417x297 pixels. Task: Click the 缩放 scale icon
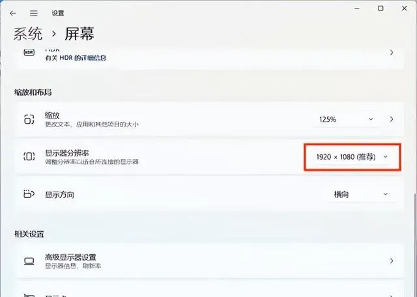pyautogui.click(x=29, y=119)
